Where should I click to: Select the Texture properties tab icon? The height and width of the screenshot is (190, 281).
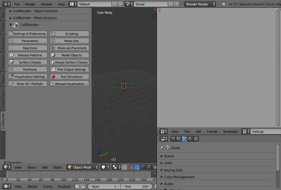pyautogui.click(x=196, y=139)
